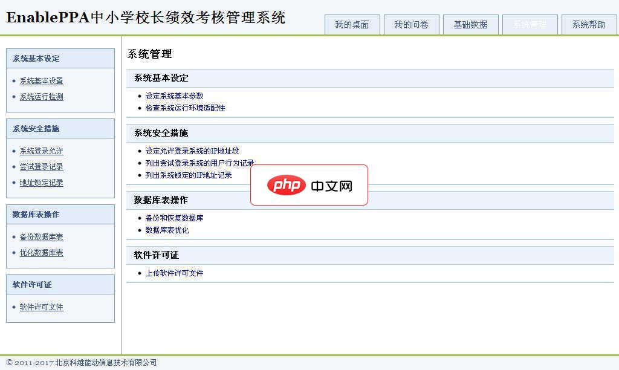Open 备份数据库表 in sidebar
This screenshot has height=370, width=619.
tap(40, 236)
